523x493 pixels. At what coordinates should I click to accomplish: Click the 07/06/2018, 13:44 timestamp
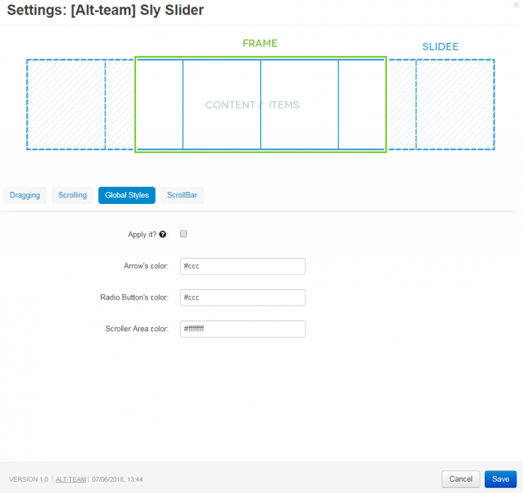[117, 480]
